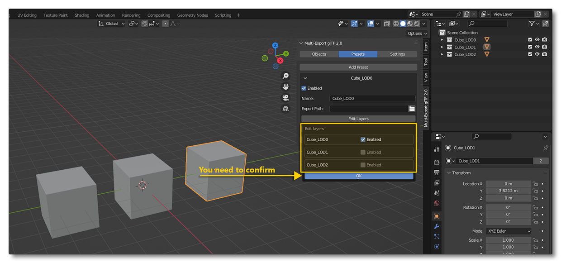
Task: Hide Cube_LOD2 with its eye toggle
Action: coord(537,54)
